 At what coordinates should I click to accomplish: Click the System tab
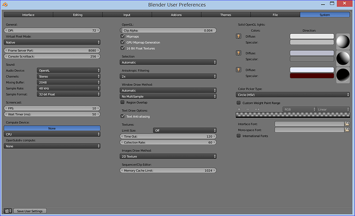[x=325, y=15]
